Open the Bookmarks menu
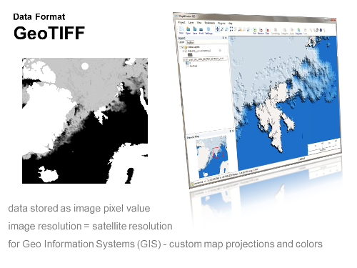The image size is (357, 268). click(x=210, y=23)
